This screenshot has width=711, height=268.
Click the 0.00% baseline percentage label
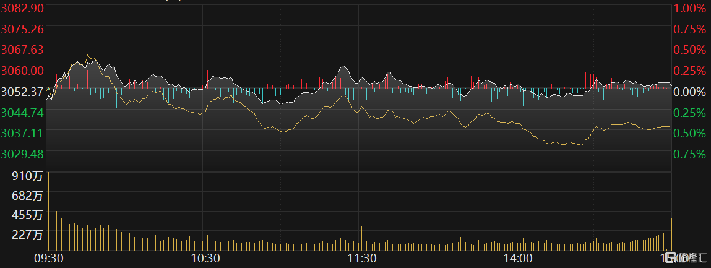689,91
